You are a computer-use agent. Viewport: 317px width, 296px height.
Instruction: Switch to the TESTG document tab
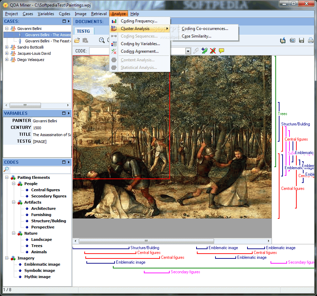click(x=84, y=31)
